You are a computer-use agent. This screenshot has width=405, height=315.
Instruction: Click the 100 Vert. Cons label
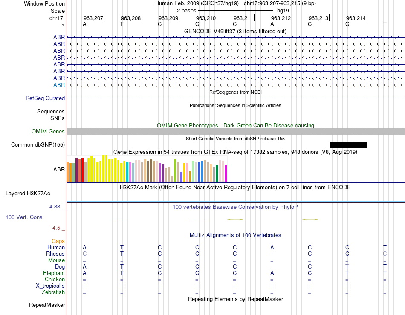[24, 217]
